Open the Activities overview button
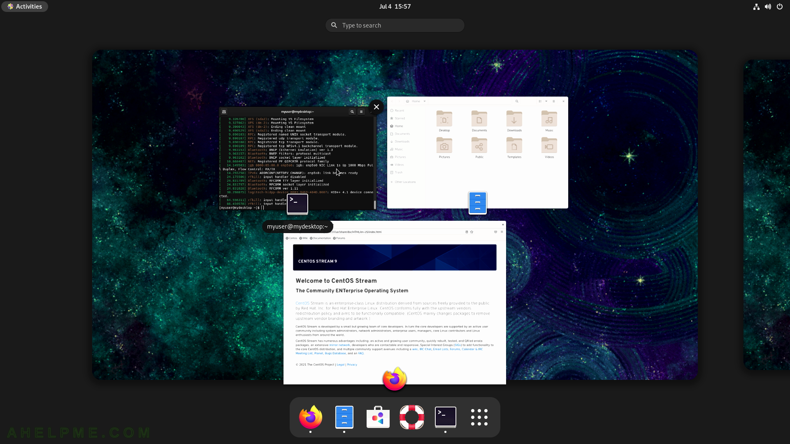The image size is (790, 444). pyautogui.click(x=25, y=7)
